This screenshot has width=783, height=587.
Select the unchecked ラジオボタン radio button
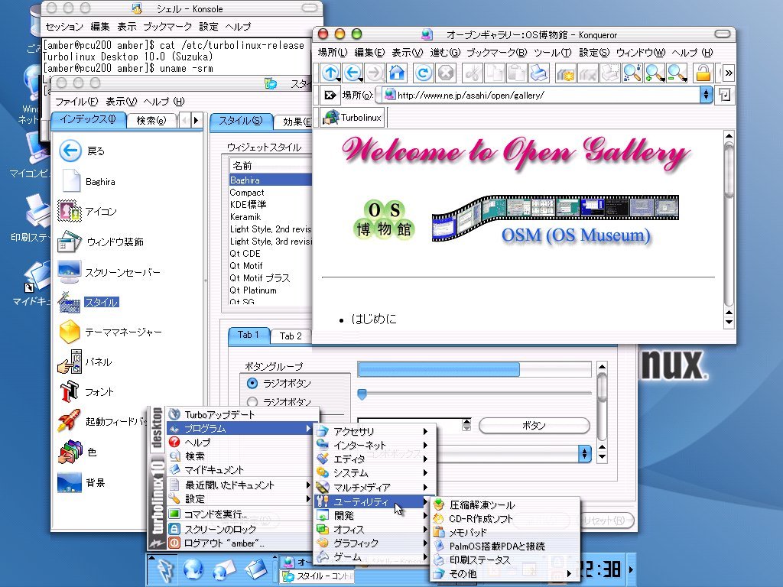click(252, 402)
